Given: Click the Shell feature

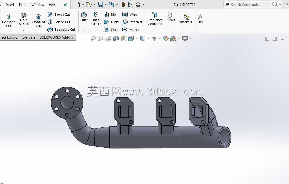Looking at the screenshot, I should coord(111,29).
